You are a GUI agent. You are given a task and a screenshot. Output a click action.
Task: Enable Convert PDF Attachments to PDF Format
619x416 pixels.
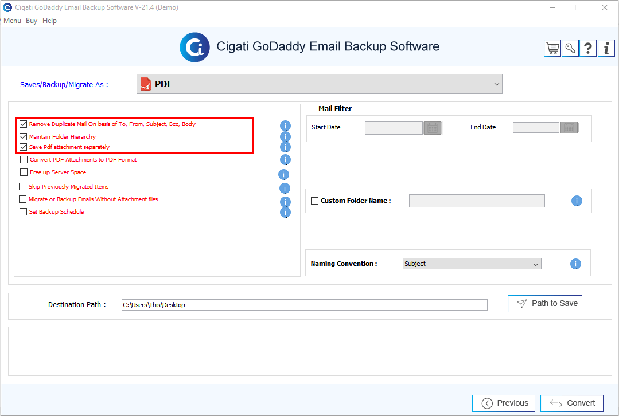(24, 160)
